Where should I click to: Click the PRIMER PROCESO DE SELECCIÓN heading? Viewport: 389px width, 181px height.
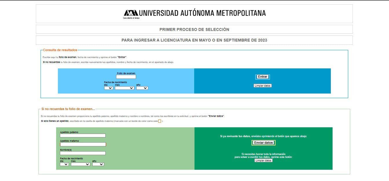pyautogui.click(x=194, y=29)
